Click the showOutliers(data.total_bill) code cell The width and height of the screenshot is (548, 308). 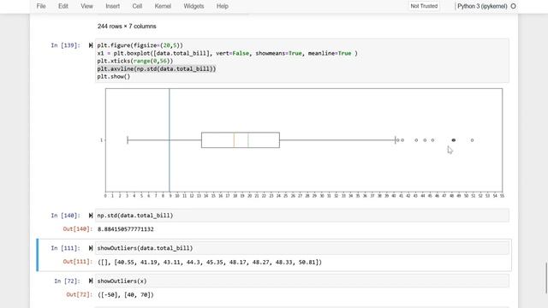pos(302,248)
